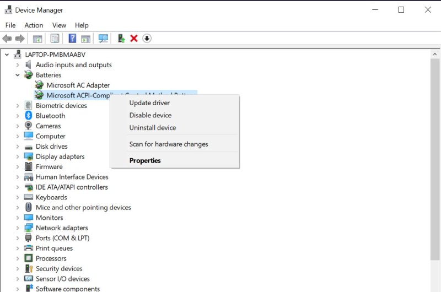Choose Disable device from context menu

[175, 115]
